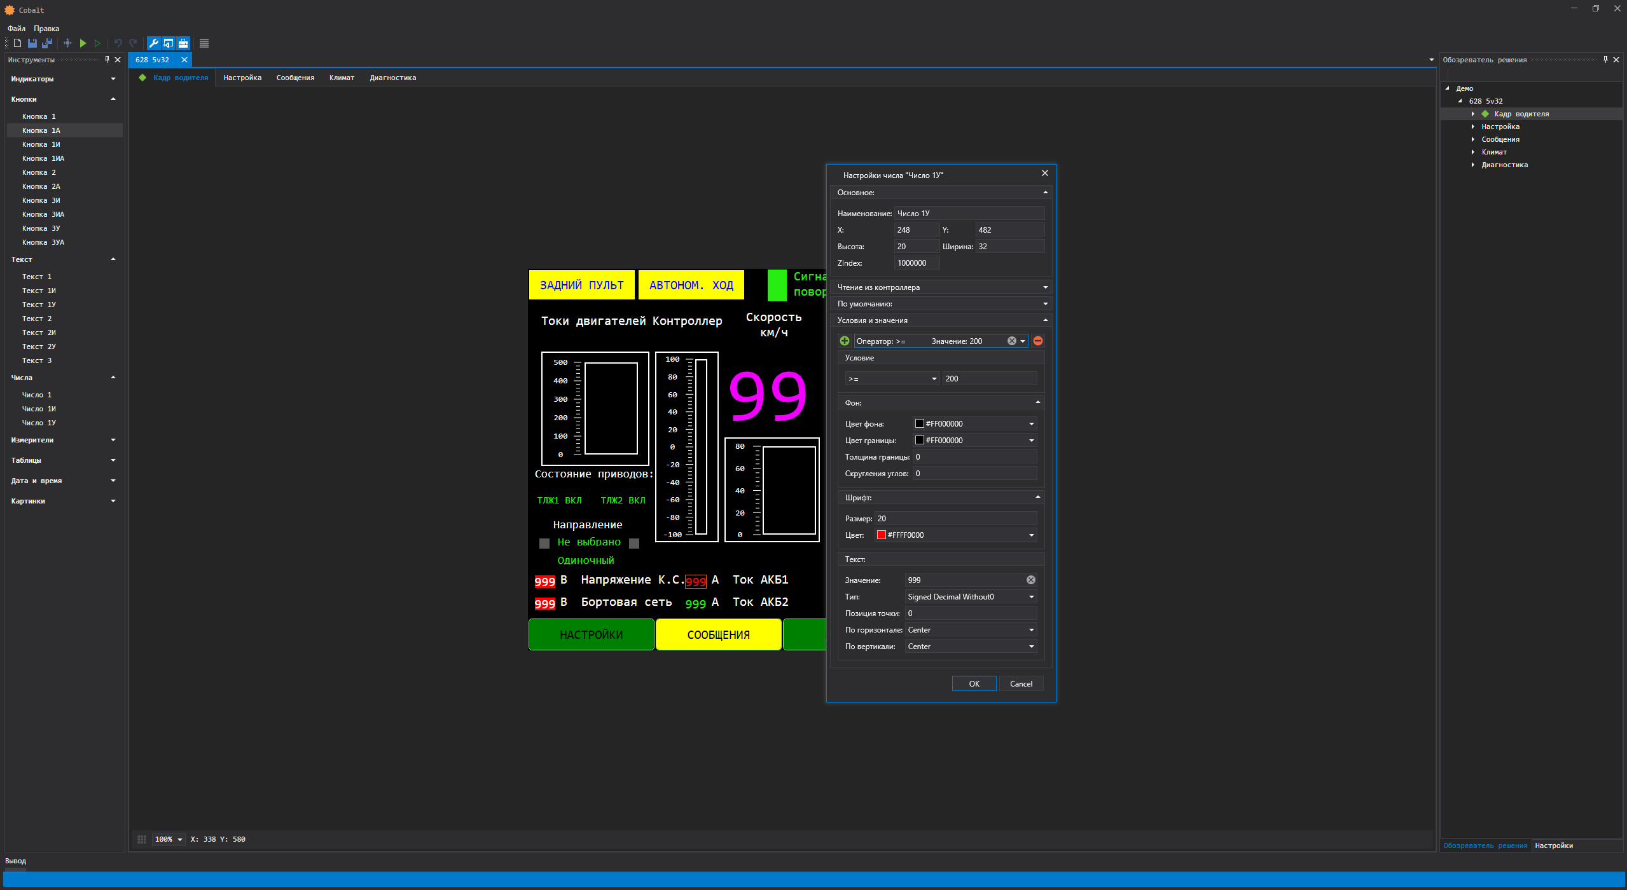The height and width of the screenshot is (890, 1627).
Task: Open the condition operator >= dropdown
Action: pos(892,379)
